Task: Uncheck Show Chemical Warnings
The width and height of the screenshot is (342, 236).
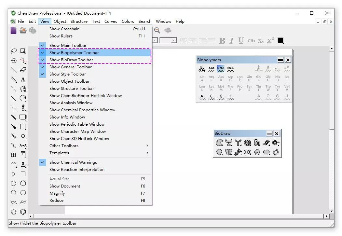Action: point(95,162)
